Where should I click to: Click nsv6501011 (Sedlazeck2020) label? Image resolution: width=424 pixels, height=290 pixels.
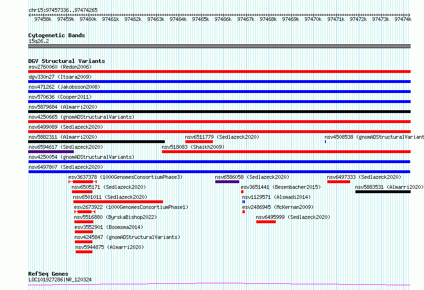click(x=110, y=197)
